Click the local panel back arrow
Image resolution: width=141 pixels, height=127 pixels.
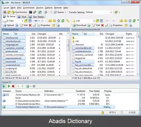coord(36,21)
